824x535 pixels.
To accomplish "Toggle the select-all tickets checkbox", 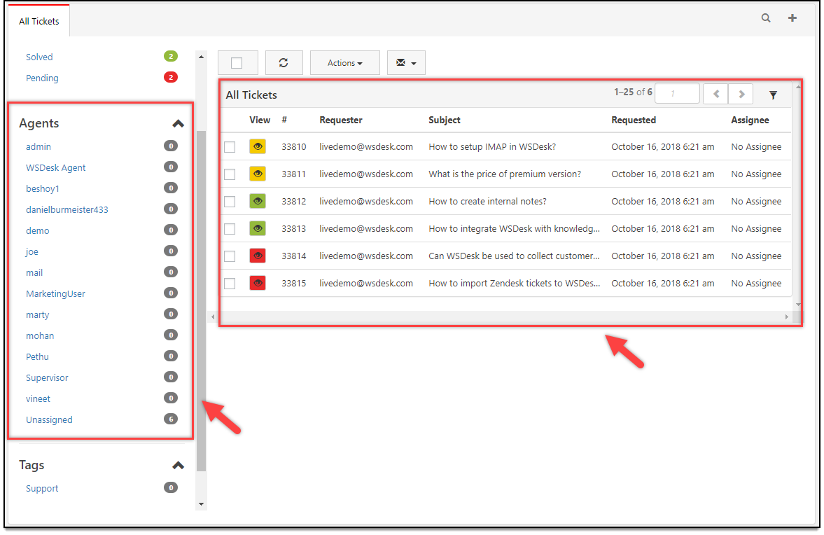I will (x=237, y=63).
